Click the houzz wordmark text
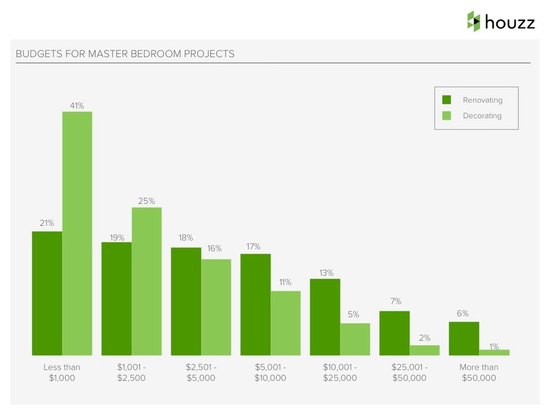The height and width of the screenshot is (415, 550). (x=509, y=23)
